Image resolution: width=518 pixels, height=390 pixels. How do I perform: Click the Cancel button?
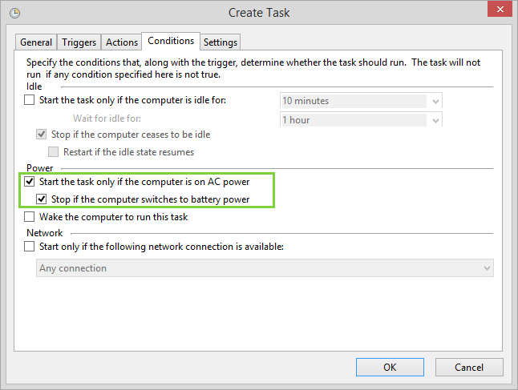(x=469, y=368)
